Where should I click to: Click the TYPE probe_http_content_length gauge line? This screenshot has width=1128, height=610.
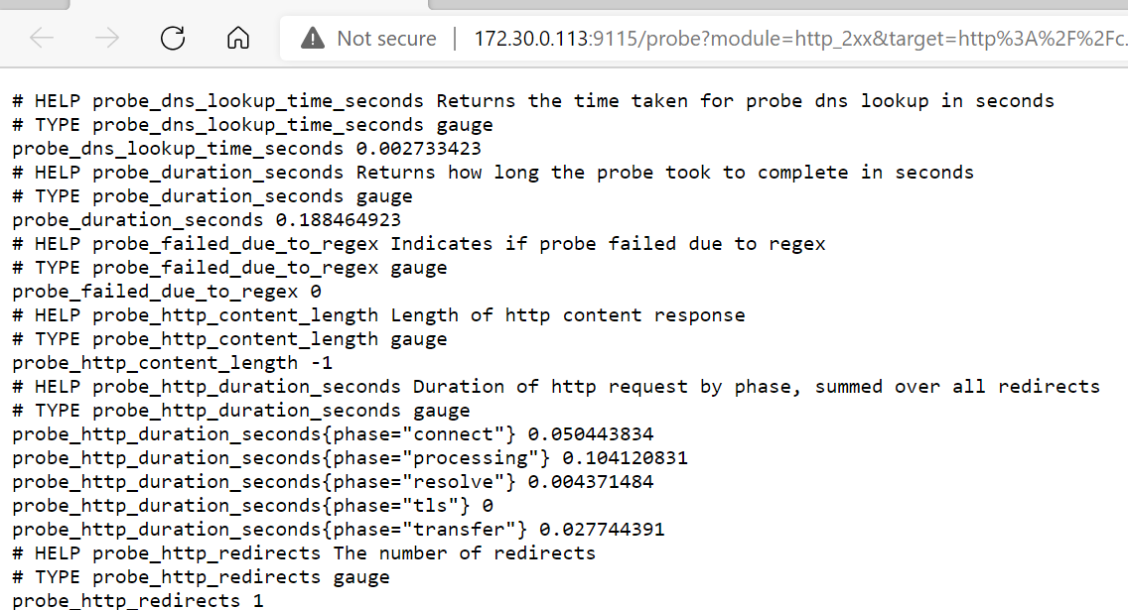229,339
